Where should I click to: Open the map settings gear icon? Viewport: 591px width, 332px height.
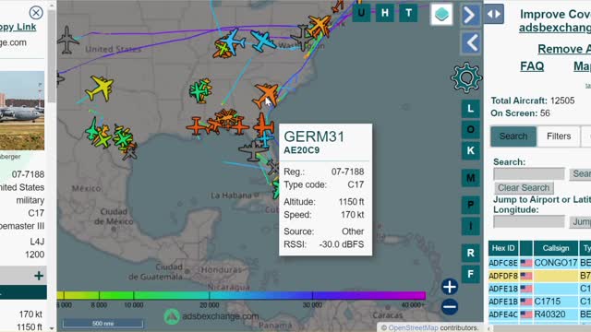(466, 77)
